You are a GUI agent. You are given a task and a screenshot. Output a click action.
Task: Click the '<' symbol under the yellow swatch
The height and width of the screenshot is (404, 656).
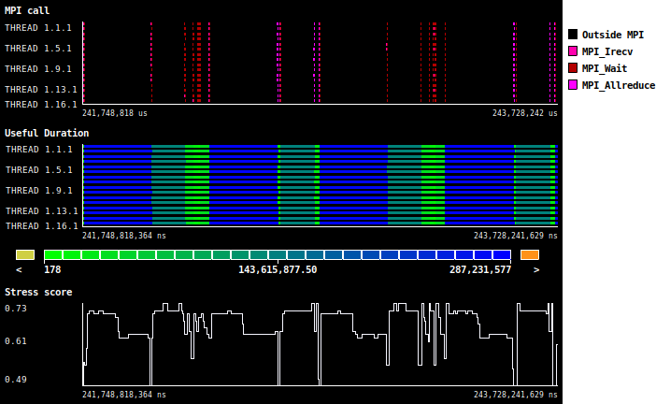click(x=19, y=270)
